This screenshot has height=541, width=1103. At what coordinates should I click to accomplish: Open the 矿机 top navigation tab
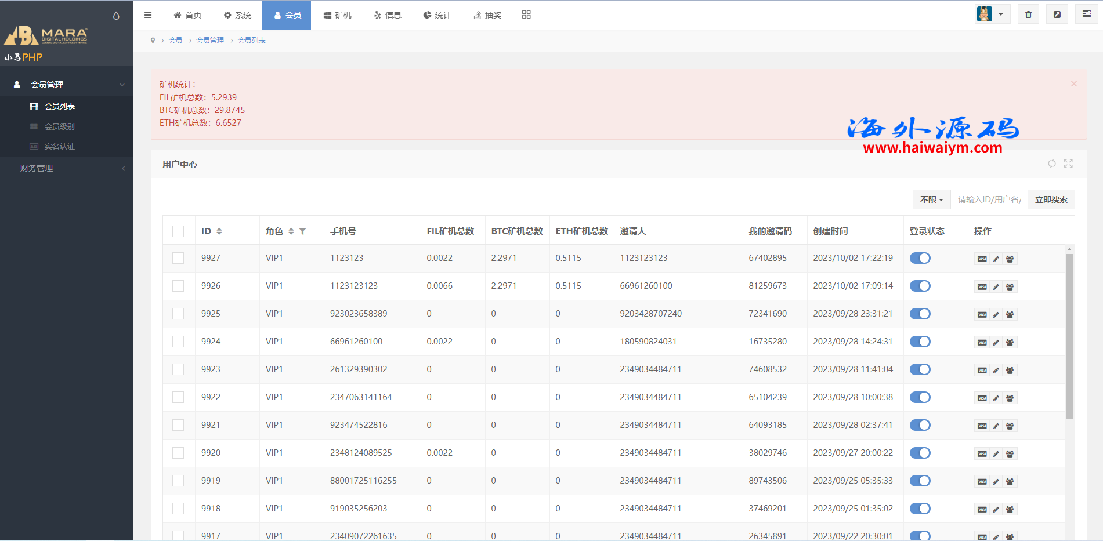click(337, 15)
